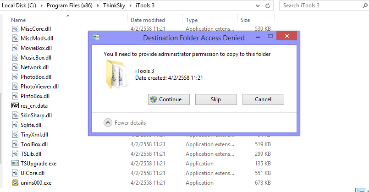Cancel the copy operation
Image resolution: width=369 pixels, height=192 pixels.
[263, 99]
